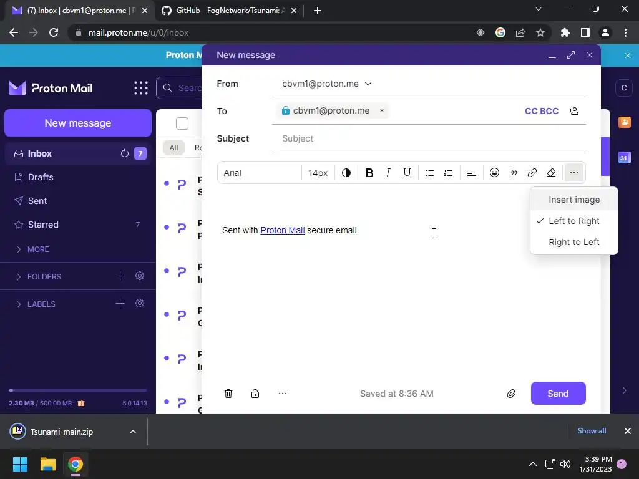Open emoji picker in composer

click(x=494, y=173)
